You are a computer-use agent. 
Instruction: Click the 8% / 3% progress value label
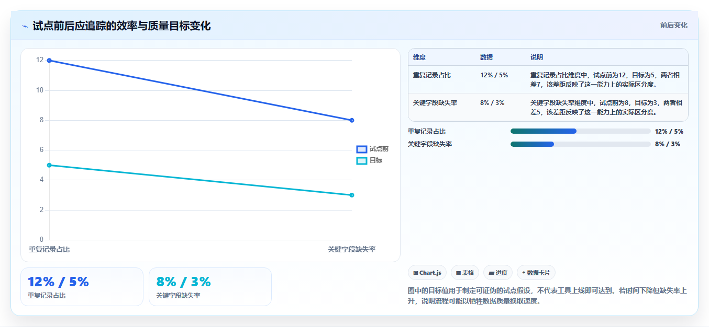[668, 144]
